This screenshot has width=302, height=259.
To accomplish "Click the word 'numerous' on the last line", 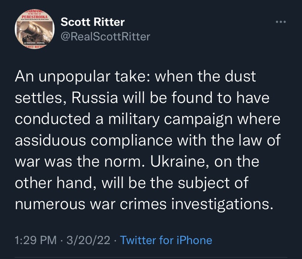I will click(x=50, y=204).
